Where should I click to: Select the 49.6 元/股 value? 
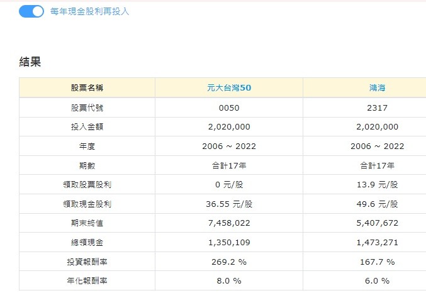(377, 204)
